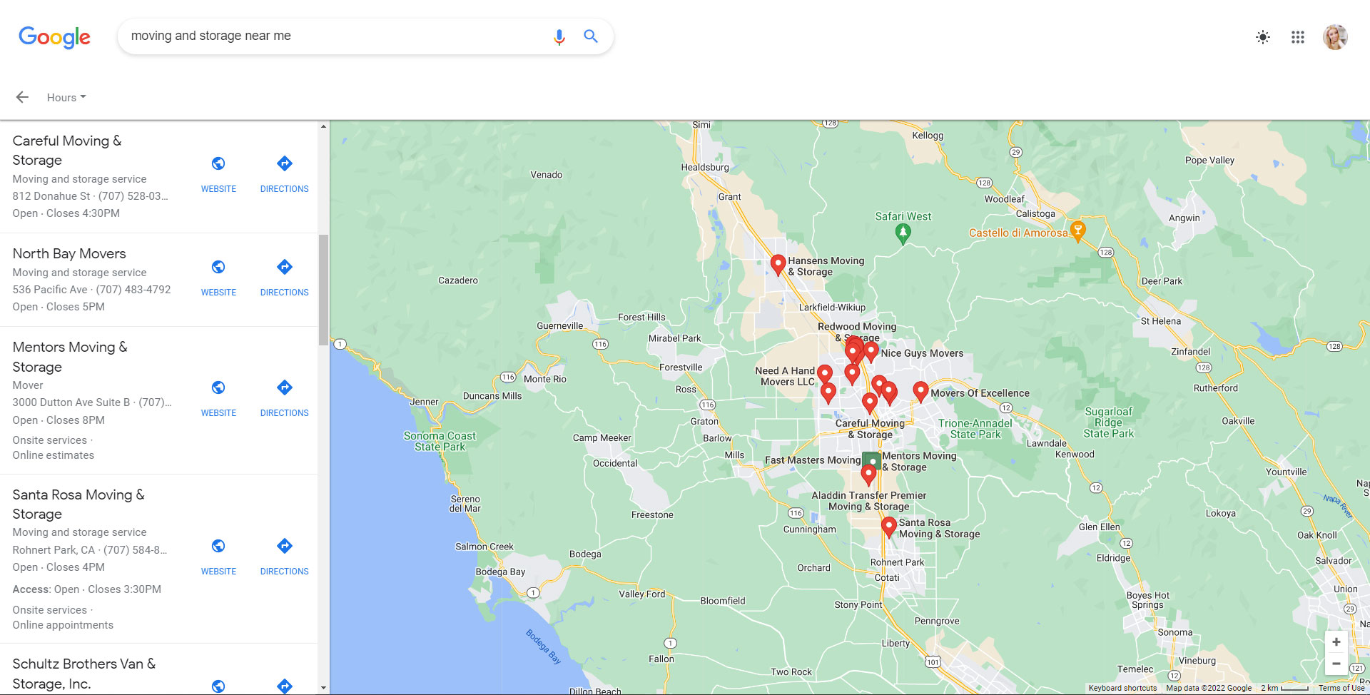
Task: Click the Safari West park marker
Action: (x=903, y=233)
